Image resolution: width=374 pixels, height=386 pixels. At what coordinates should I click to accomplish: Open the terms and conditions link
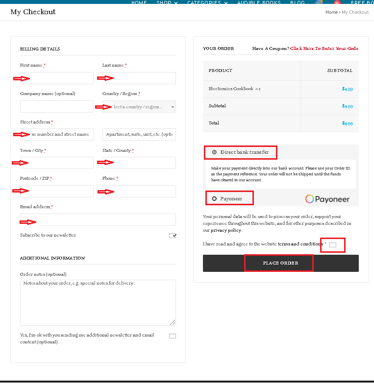300,244
